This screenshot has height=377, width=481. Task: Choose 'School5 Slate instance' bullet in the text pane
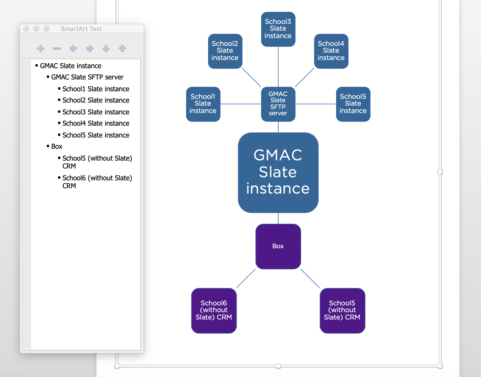[x=96, y=135]
